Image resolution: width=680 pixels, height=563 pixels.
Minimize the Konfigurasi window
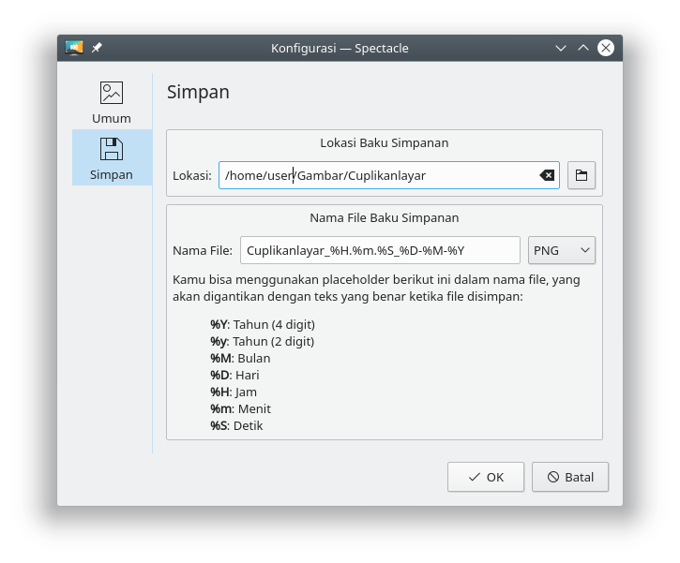pyautogui.click(x=561, y=48)
